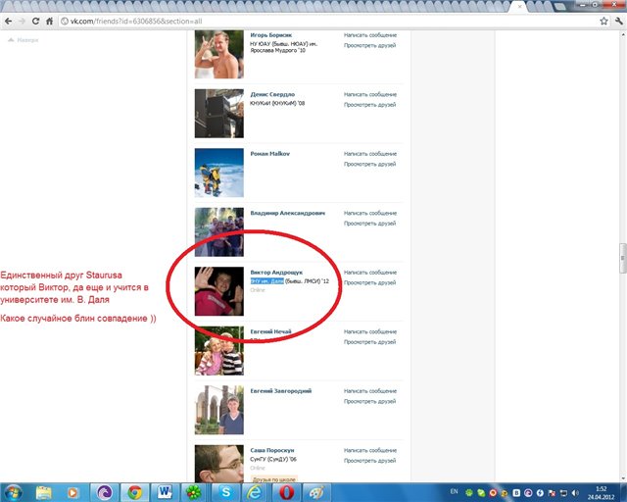Click the СумГУ university link under Саша Пороскун
The height and width of the screenshot is (502, 627).
click(x=273, y=459)
